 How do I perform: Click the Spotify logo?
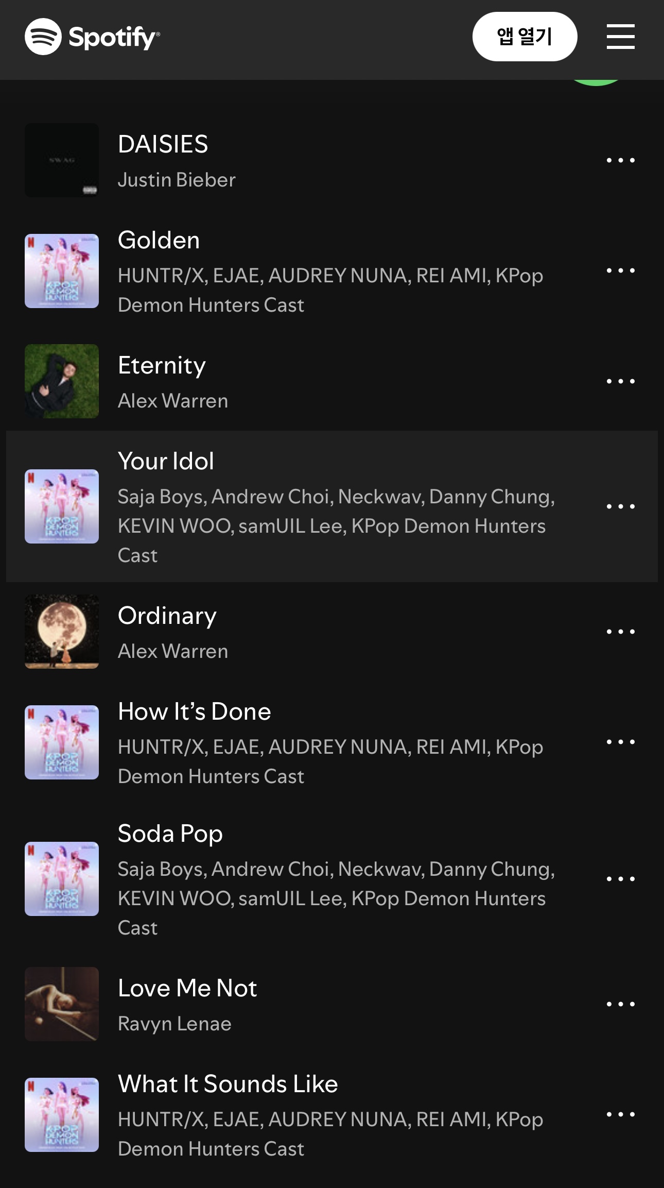tap(93, 37)
